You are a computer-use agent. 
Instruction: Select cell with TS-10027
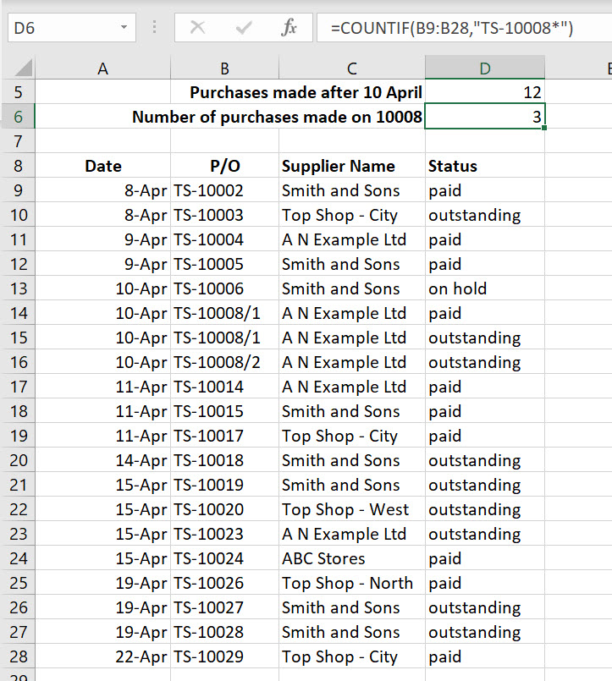coord(224,607)
